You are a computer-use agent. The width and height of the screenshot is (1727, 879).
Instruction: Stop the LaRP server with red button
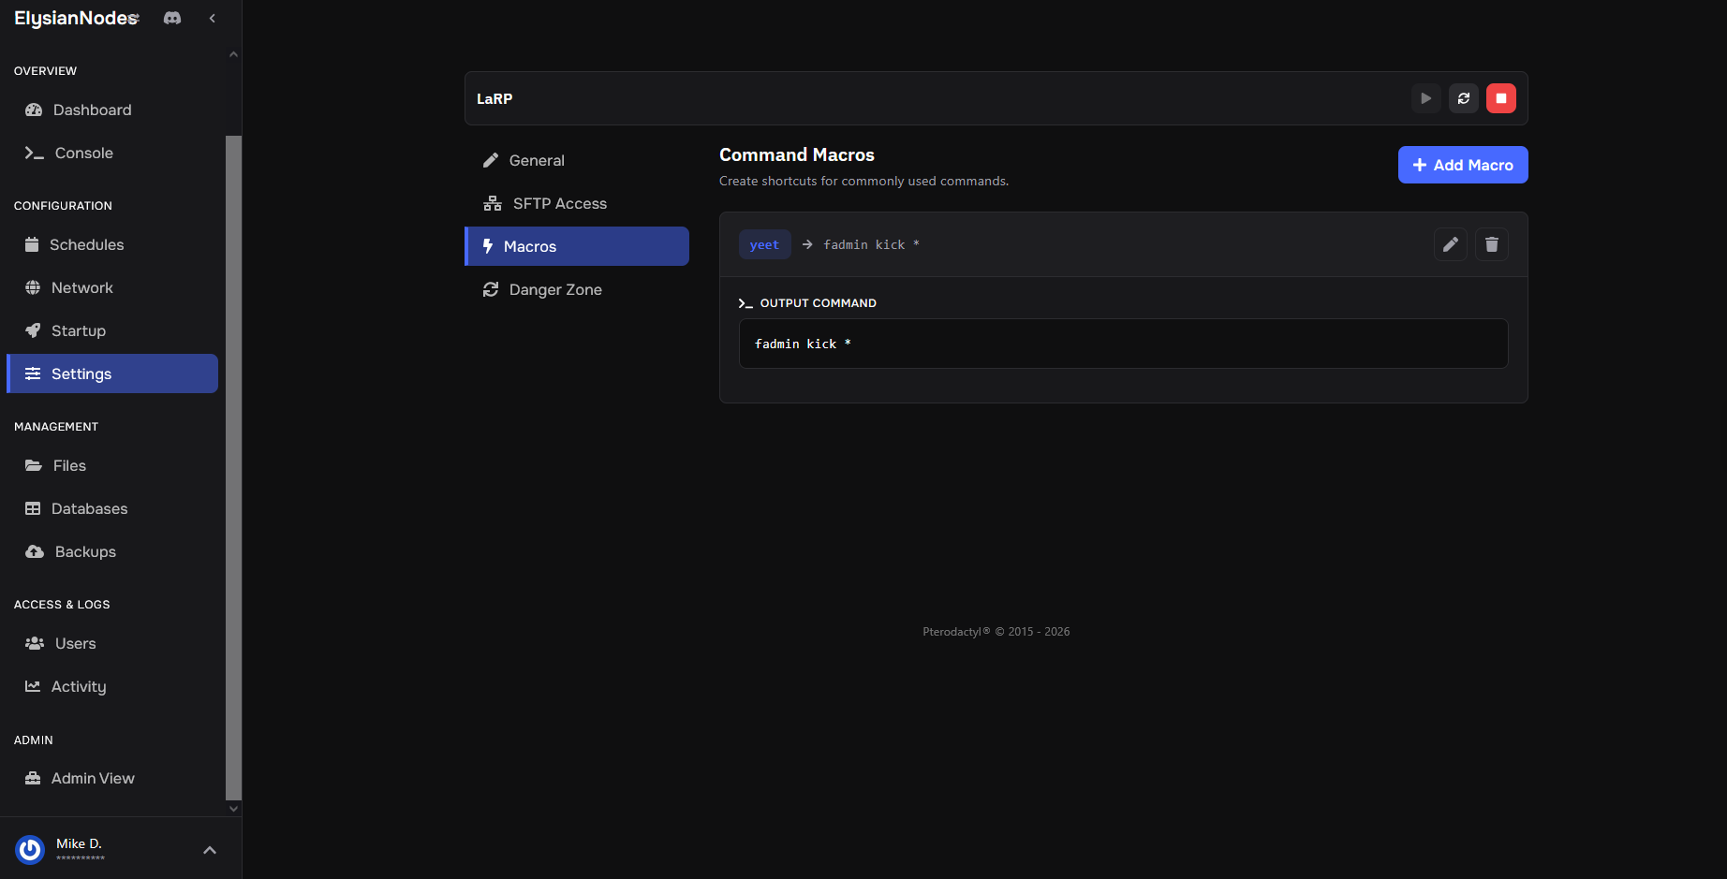pyautogui.click(x=1501, y=98)
